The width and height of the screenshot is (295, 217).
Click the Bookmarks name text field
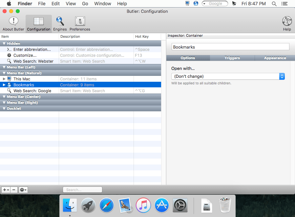coord(230,47)
